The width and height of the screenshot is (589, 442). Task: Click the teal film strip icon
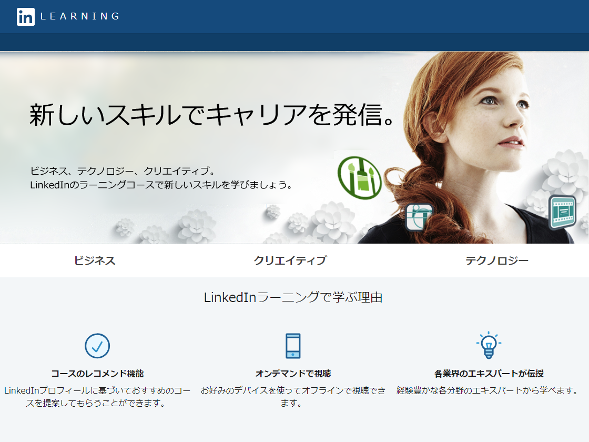[562, 212]
